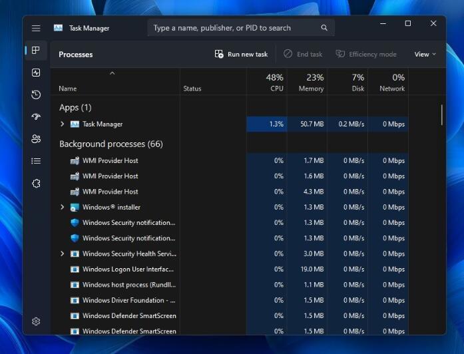Close the Task Manager window
This screenshot has width=464, height=354.
tap(433, 23)
